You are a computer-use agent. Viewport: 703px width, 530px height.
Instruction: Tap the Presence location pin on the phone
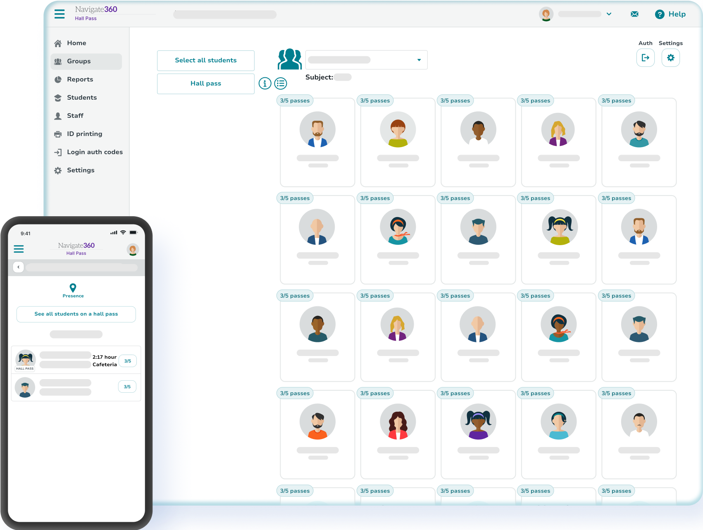(73, 287)
